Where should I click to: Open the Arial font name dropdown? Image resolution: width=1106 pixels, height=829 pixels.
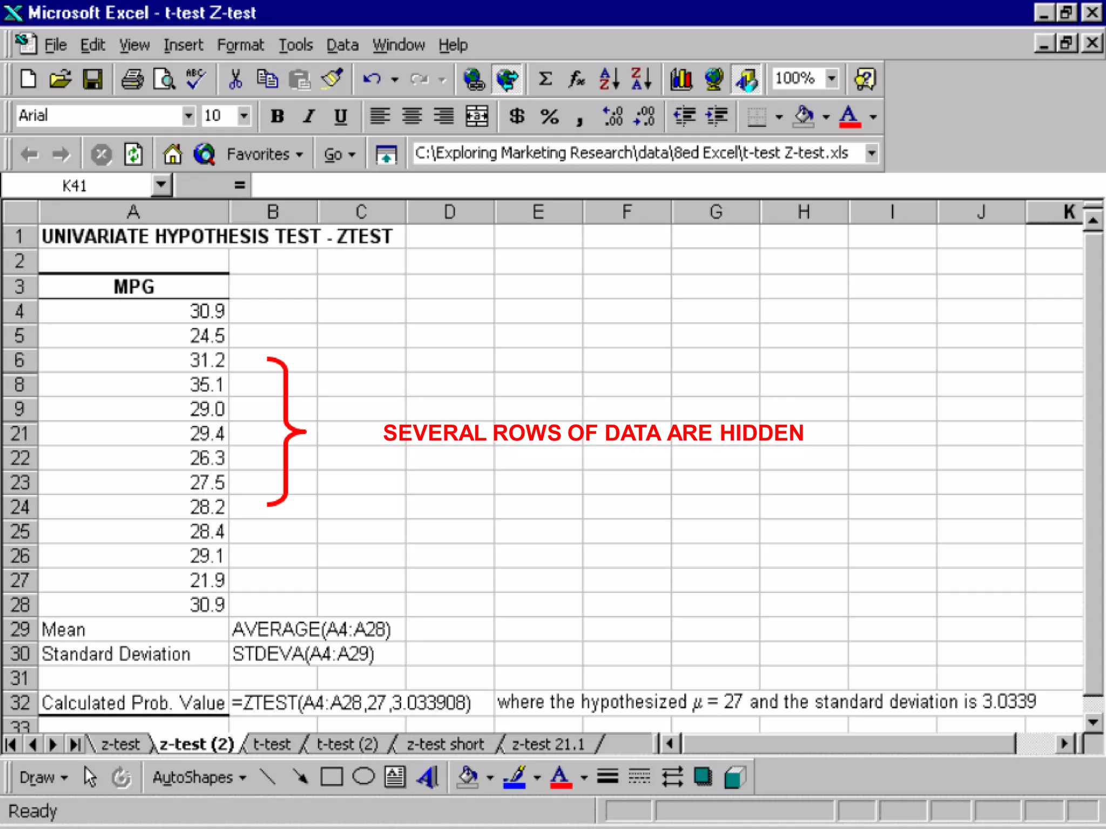(188, 115)
